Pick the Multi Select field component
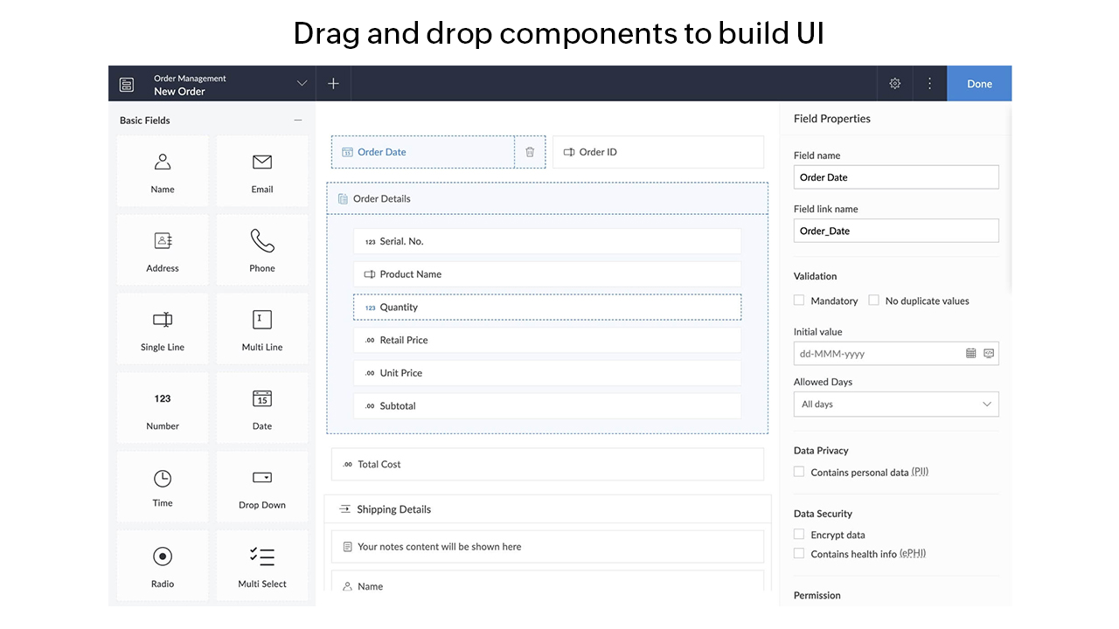The width and height of the screenshot is (1119, 629). [x=262, y=566]
